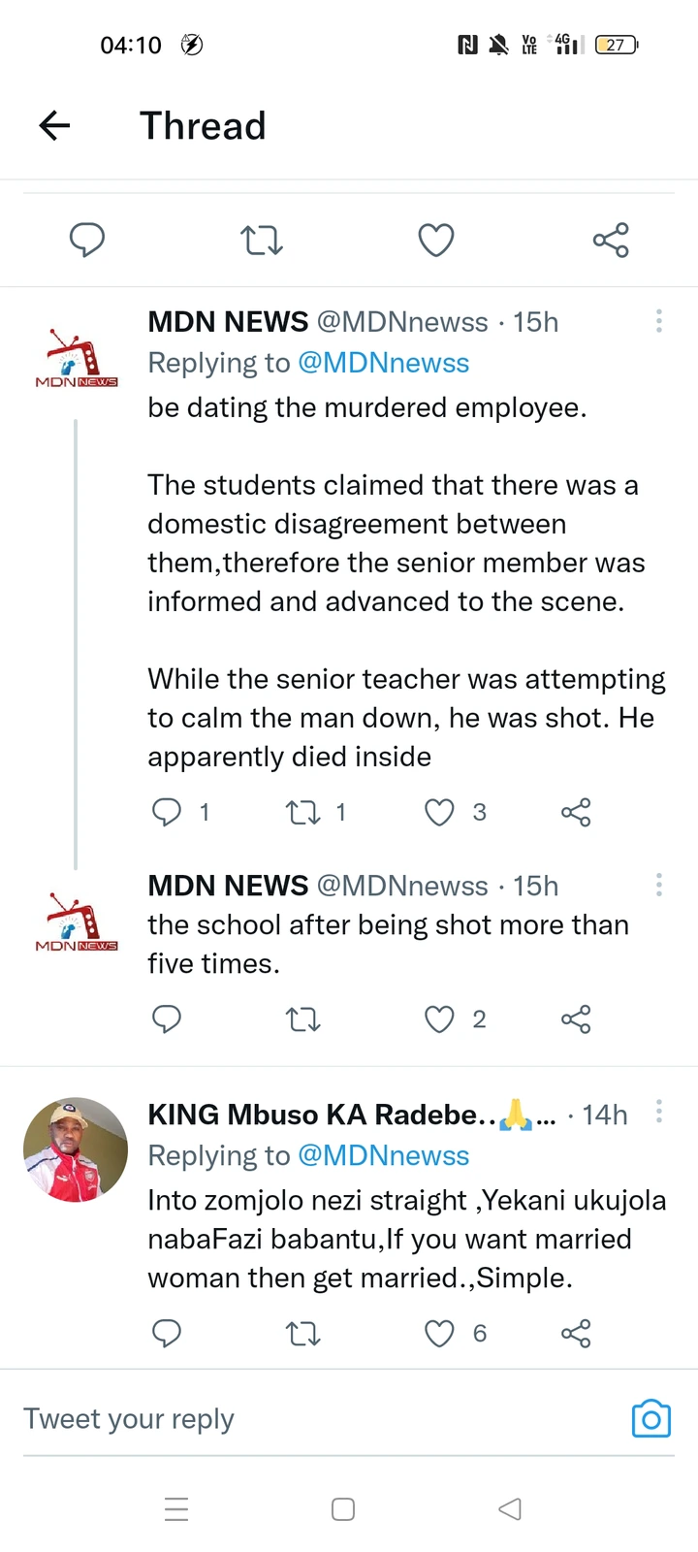The width and height of the screenshot is (698, 1552).
Task: Tap the 'Tweet your reply' field
Action: coord(291,1419)
